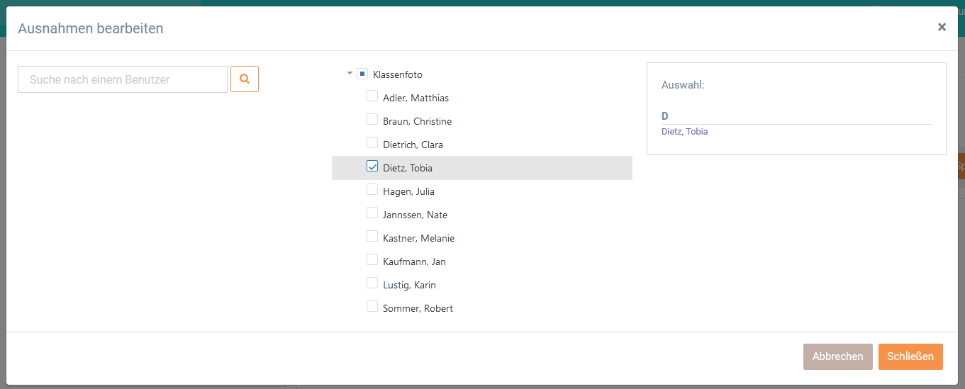Check the box for Braun, Christine
The image size is (965, 389).
372,119
